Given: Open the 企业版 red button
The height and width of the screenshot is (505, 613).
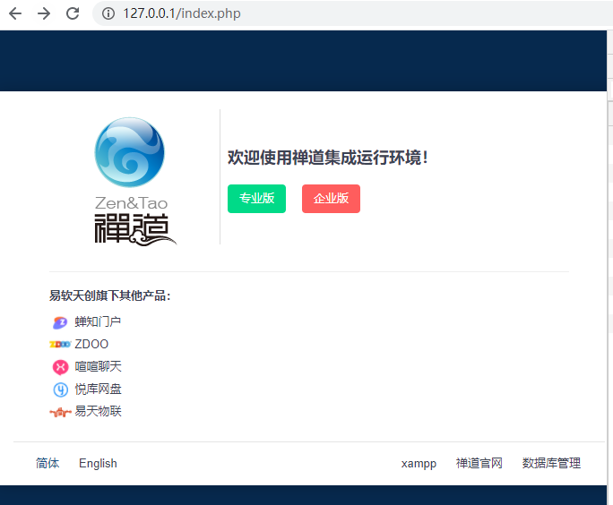Looking at the screenshot, I should tap(331, 199).
